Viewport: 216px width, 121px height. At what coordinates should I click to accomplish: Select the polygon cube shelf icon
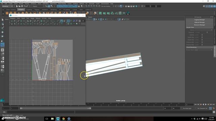click(x=11, y=13)
